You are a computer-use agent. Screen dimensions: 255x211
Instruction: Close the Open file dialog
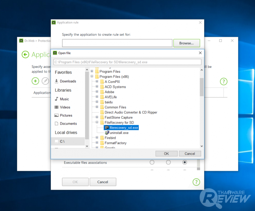200,53
